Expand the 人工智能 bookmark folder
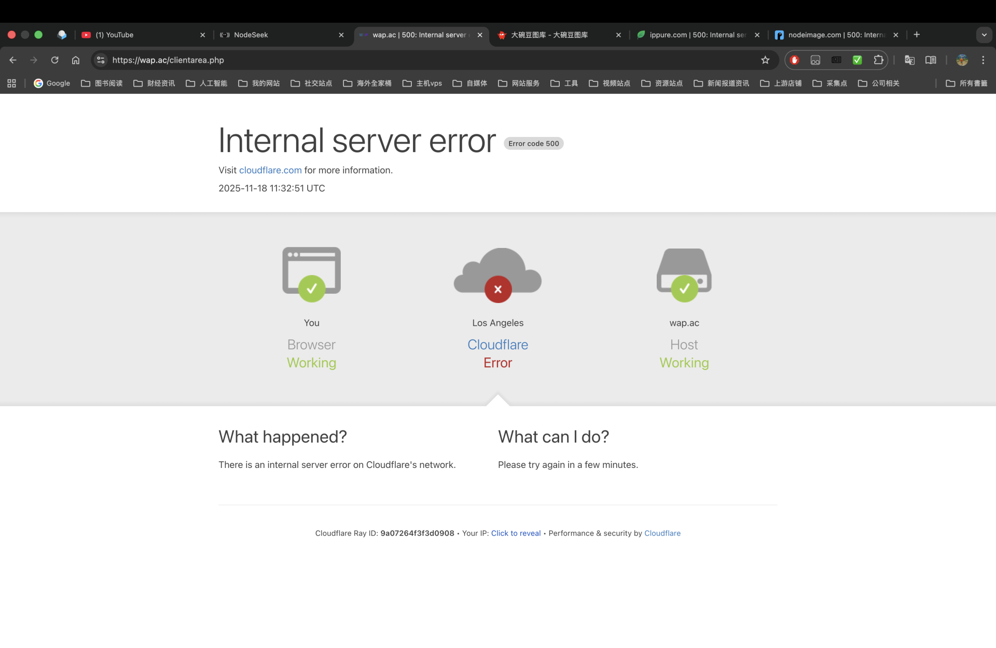Viewport: 996px width, 648px height. tap(207, 83)
